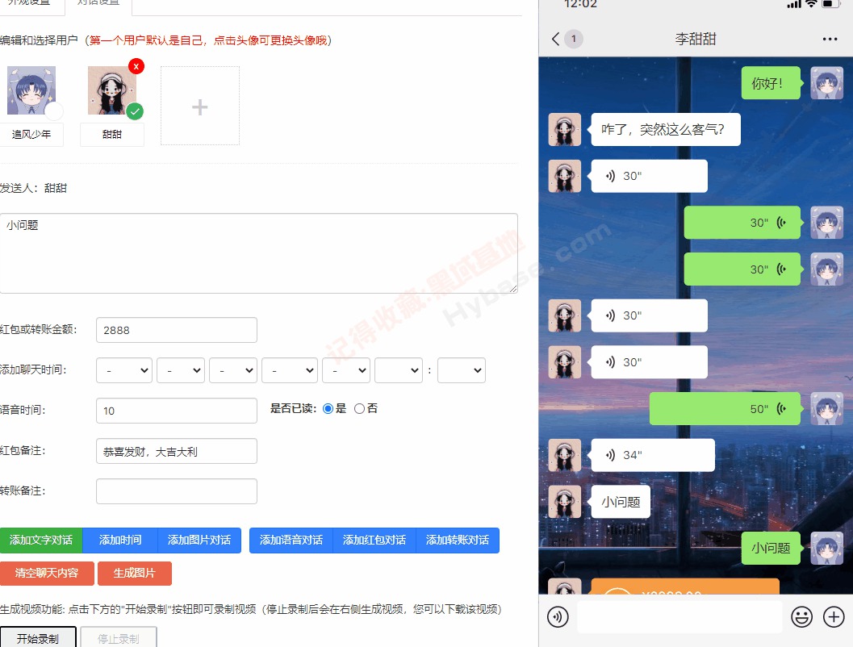This screenshot has width=853, height=647.
Task: Click the 语音时间 input with 10
Action: 176,411
